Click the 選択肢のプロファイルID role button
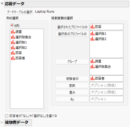This screenshot has height=127, width=130. pyautogui.click(x=72, y=34)
